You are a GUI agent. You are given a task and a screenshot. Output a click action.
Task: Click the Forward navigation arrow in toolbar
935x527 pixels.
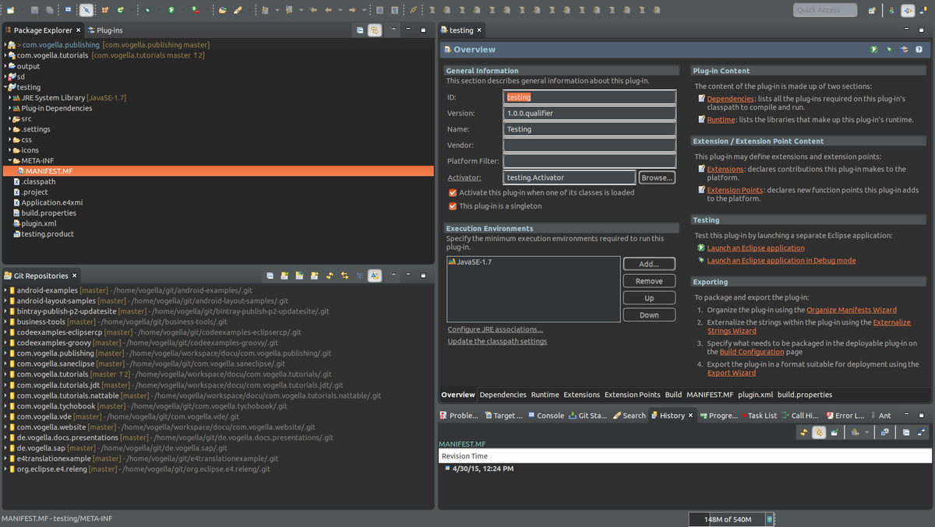[352, 10]
